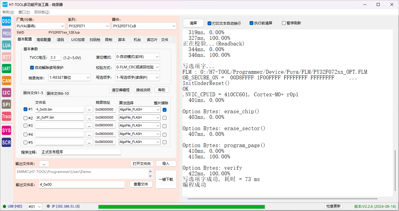This screenshot has width=399, height=211.
Task: Click the 导入 button
Action: (166, 164)
